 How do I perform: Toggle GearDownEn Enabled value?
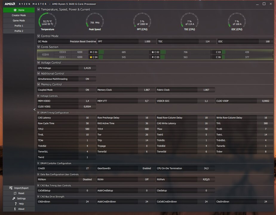click(x=147, y=168)
